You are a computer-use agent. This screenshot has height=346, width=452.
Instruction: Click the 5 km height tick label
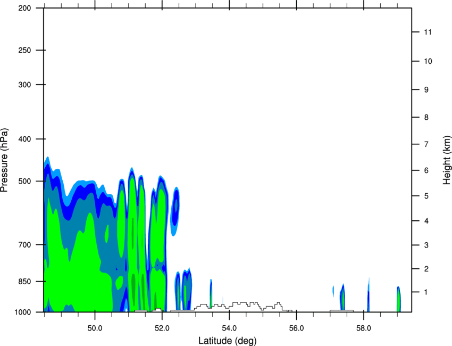click(x=426, y=196)
